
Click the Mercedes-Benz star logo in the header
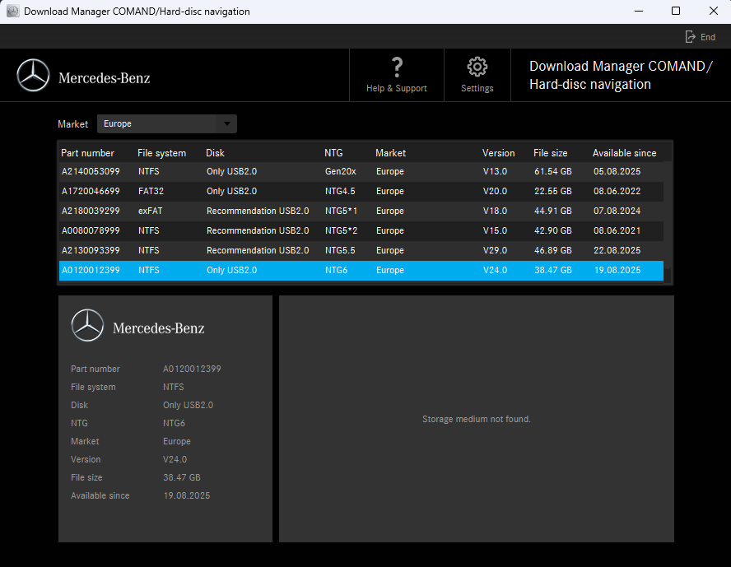coord(33,74)
